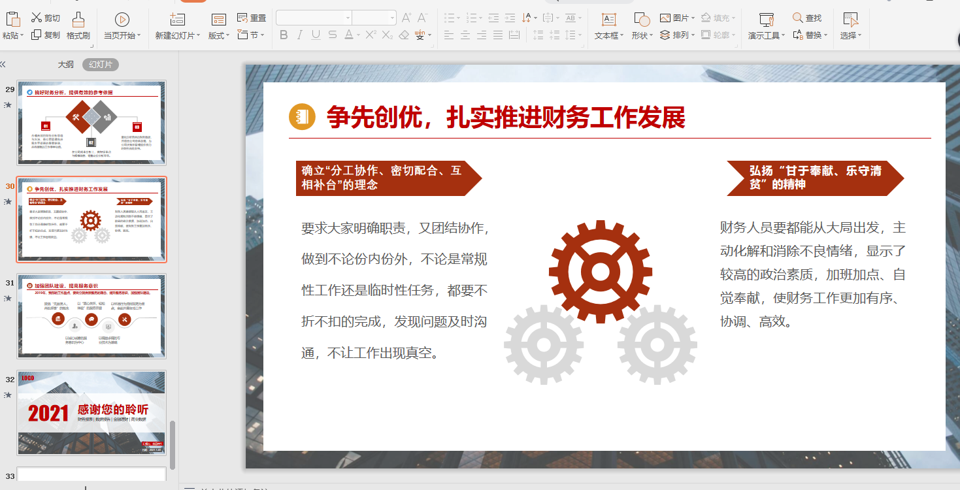The width and height of the screenshot is (960, 490).
Task: Select the Format Painter (格式刷) tool
Action: [x=78, y=19]
